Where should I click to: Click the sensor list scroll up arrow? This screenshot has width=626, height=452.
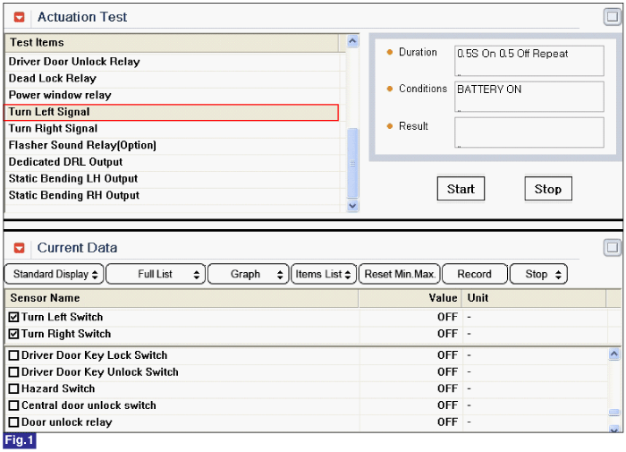coord(614,354)
